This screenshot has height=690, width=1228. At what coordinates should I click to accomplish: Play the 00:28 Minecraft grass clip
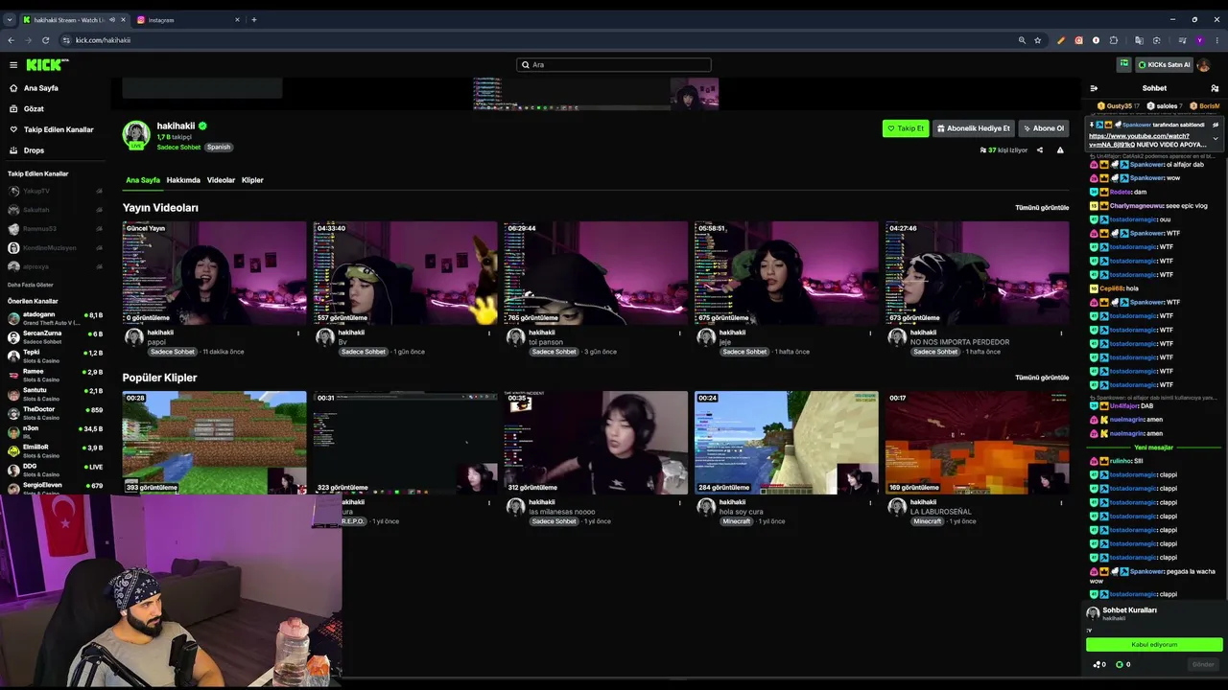coord(214,443)
